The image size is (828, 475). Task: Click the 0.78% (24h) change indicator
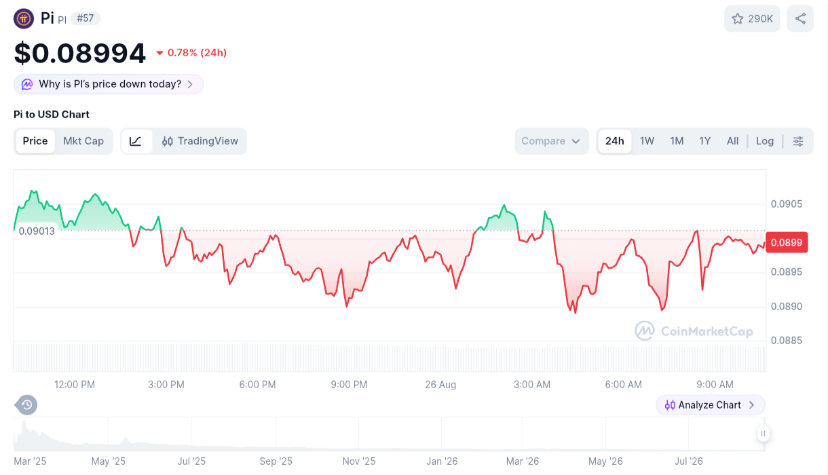coord(191,53)
